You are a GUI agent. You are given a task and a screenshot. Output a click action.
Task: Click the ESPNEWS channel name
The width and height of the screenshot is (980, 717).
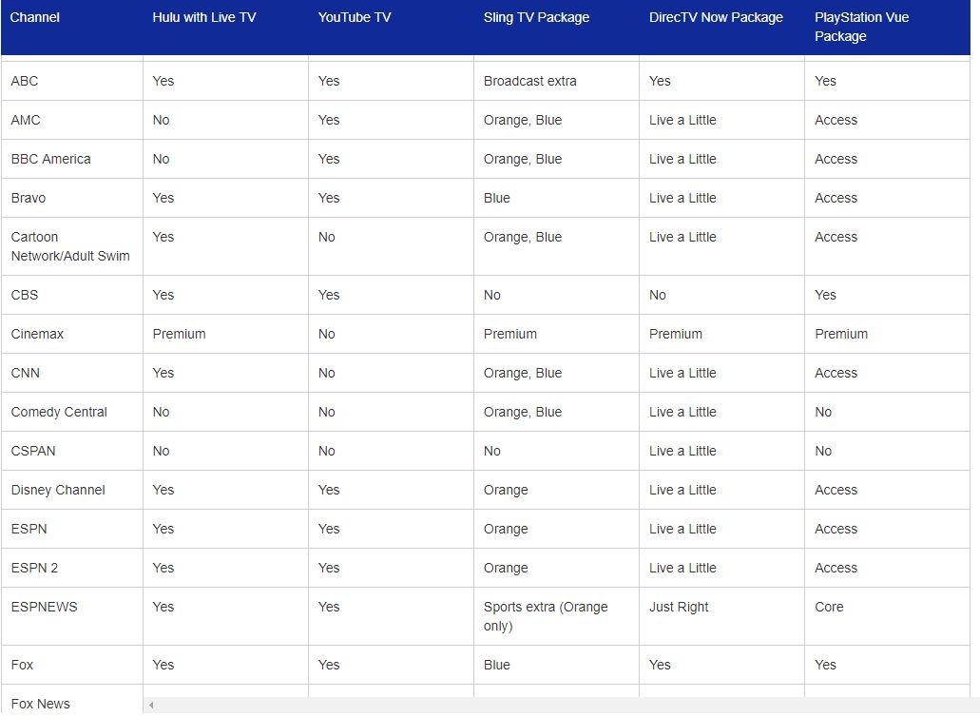tap(45, 607)
